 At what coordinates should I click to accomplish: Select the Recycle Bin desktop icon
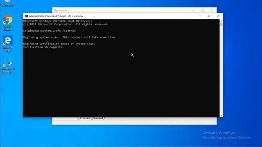(8, 3)
